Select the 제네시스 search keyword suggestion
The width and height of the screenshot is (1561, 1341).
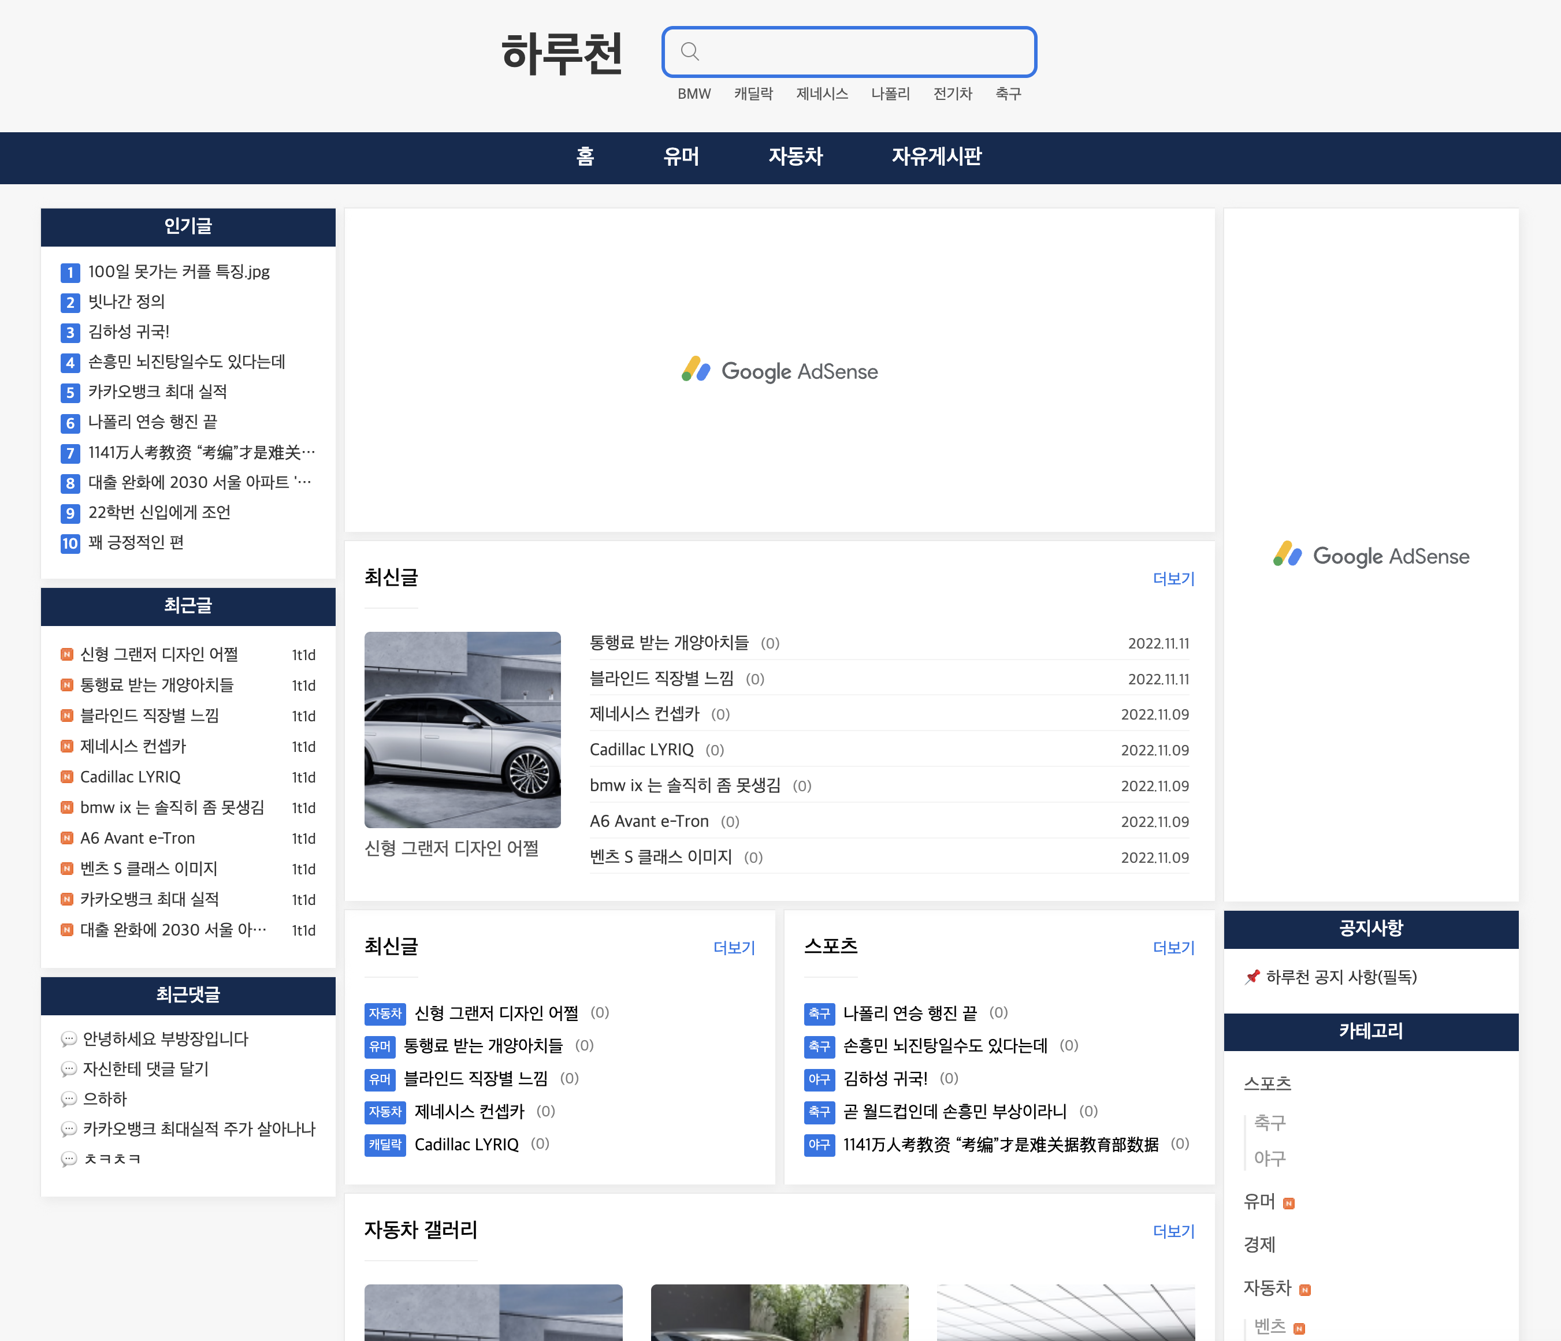(822, 94)
